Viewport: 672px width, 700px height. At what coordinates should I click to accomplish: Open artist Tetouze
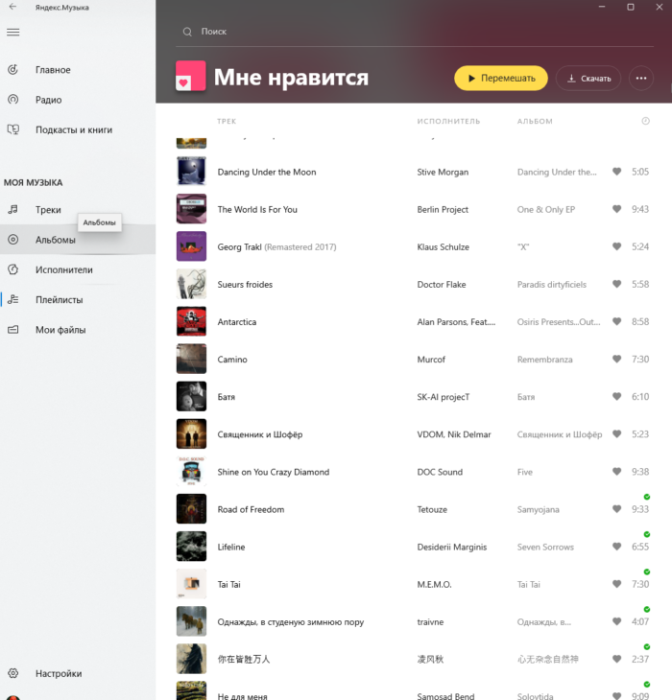coord(432,509)
